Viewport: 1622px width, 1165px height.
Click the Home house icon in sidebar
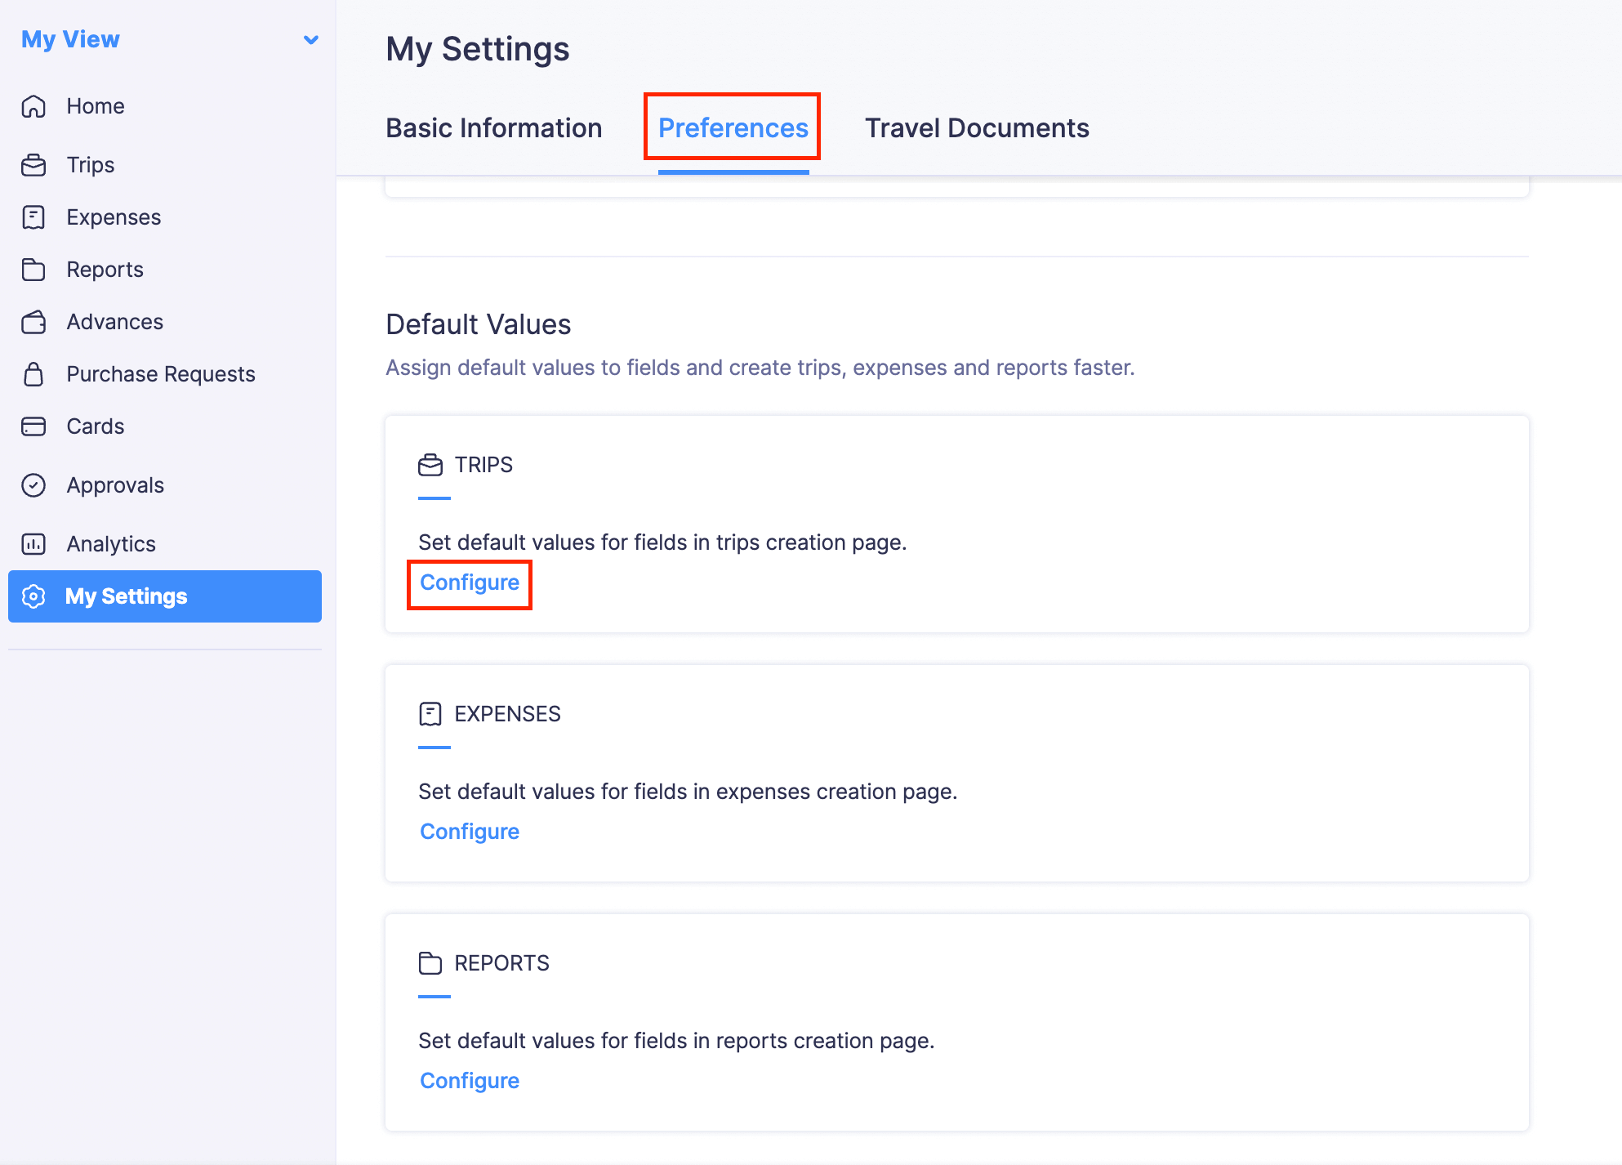pos(33,106)
